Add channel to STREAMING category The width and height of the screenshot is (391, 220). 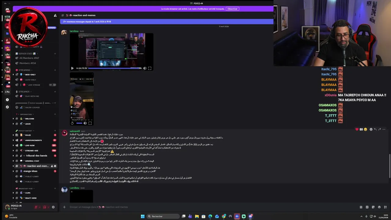coord(55,70)
